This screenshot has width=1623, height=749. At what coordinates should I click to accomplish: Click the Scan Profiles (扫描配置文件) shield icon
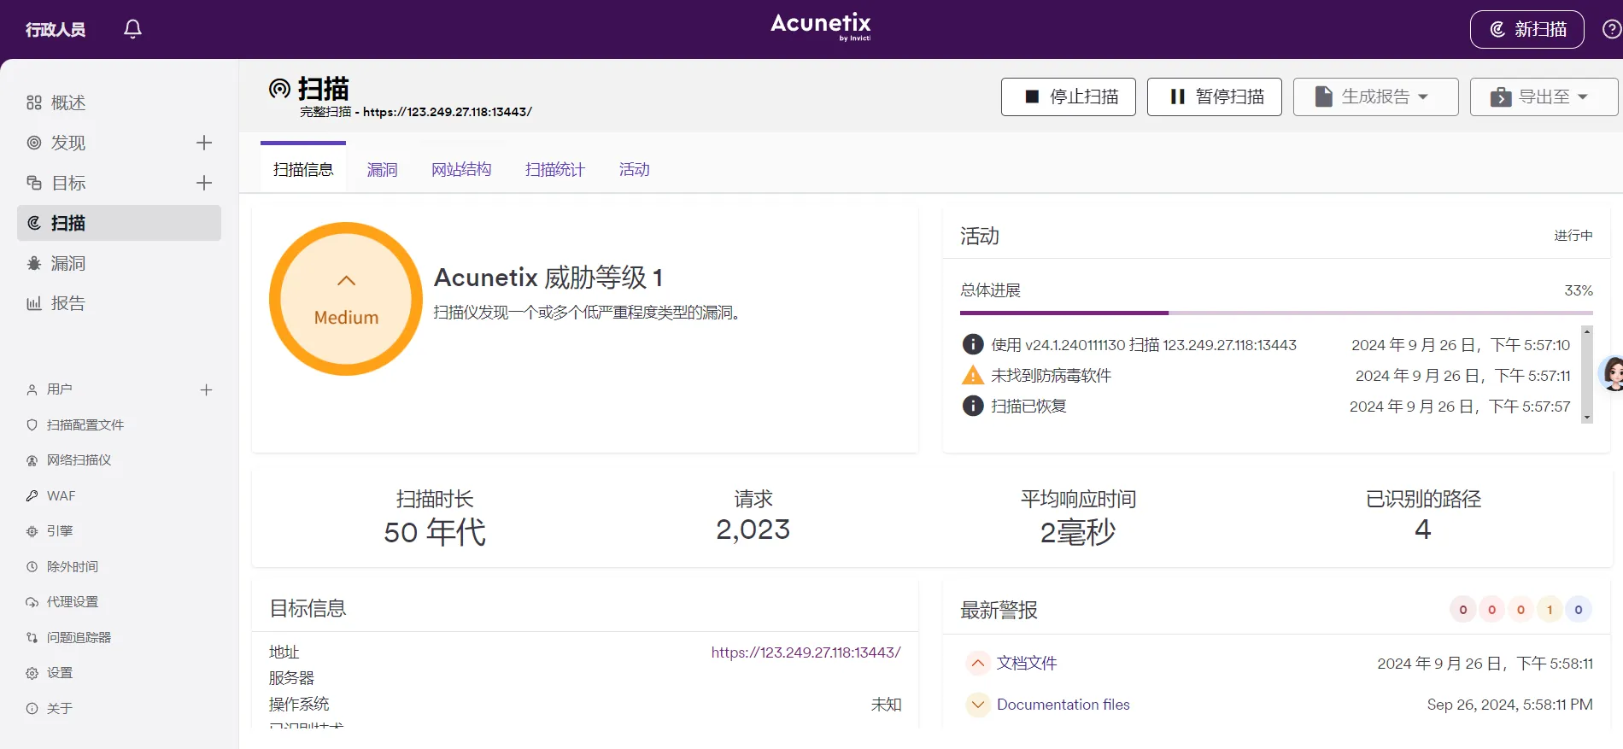[32, 424]
